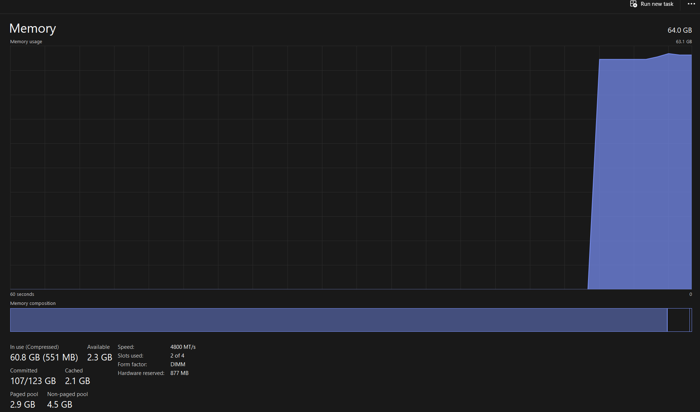Click the 63.1 GB graph maximum label
Viewport: 700px width, 412px height.
click(x=684, y=42)
